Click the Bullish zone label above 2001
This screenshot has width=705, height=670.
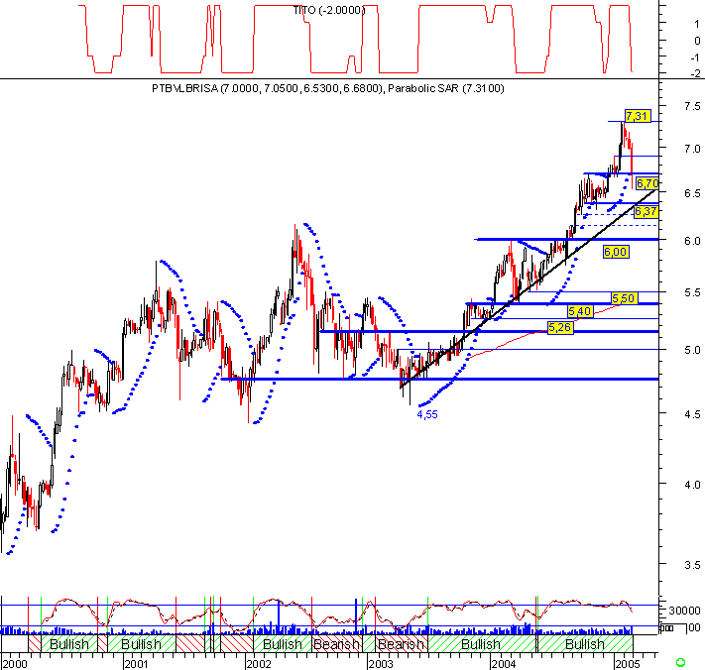[141, 644]
